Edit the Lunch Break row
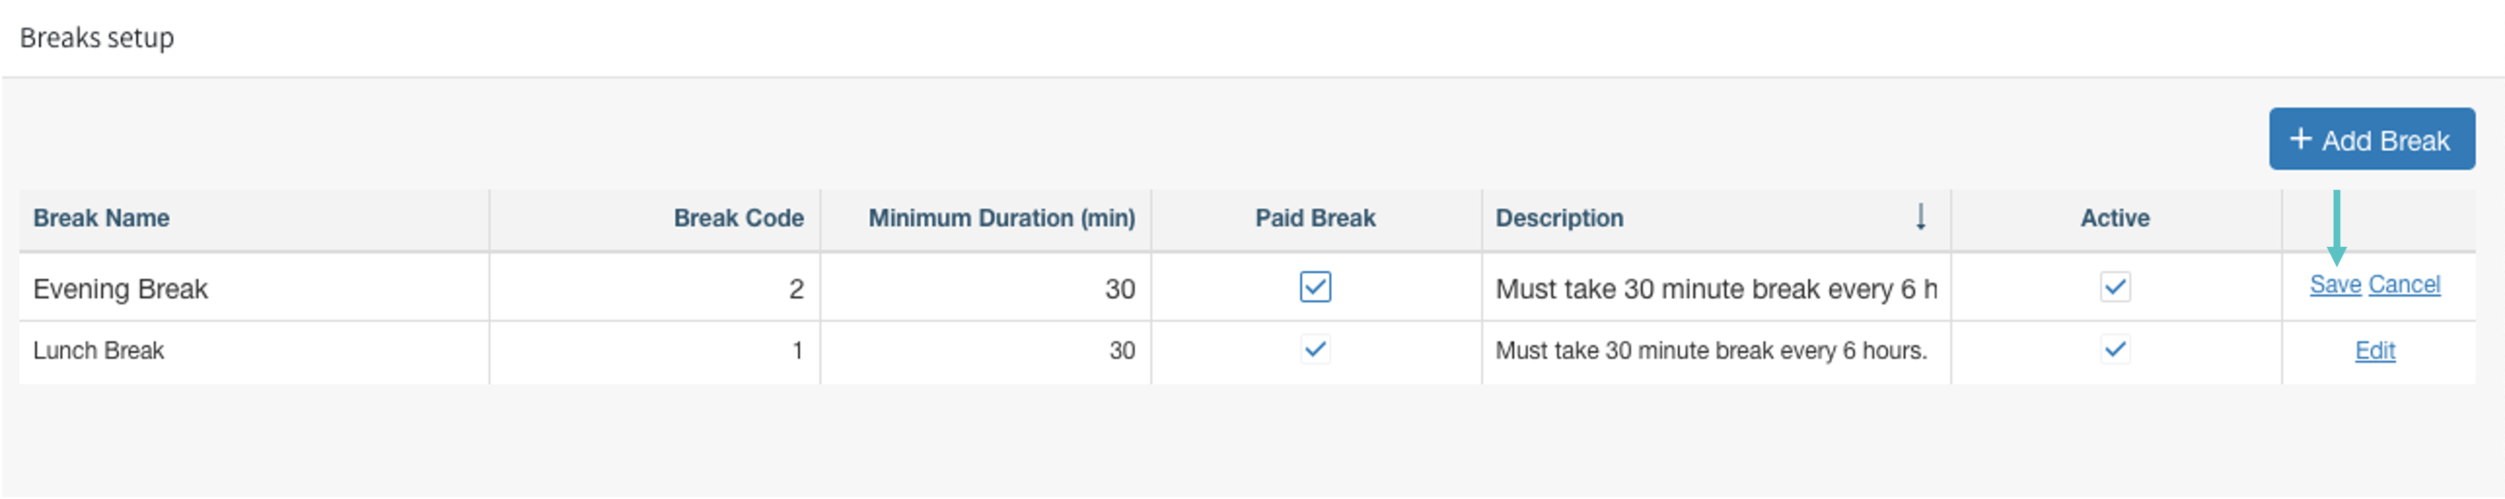 point(2373,350)
